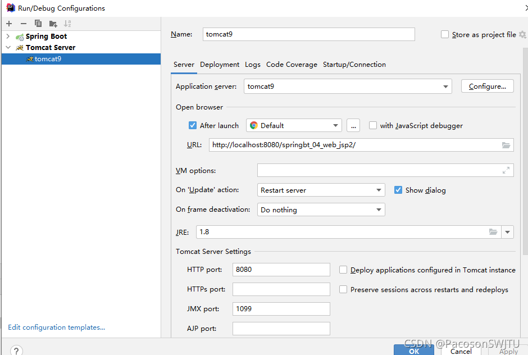Open Edit configuration templates link
This screenshot has height=355, width=528.
[57, 327]
